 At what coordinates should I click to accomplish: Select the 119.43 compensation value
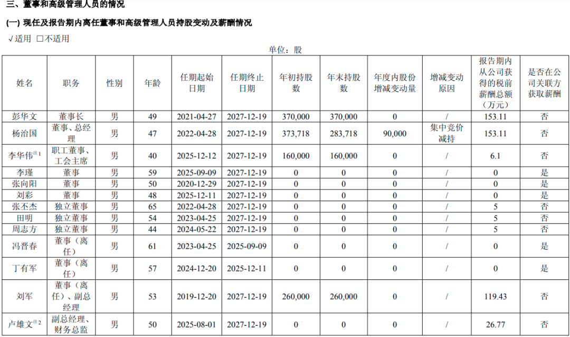click(x=495, y=297)
